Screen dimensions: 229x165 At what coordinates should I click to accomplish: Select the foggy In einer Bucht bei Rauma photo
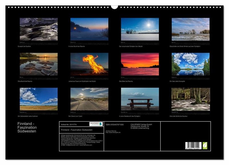pyautogui.click(x=89, y=29)
